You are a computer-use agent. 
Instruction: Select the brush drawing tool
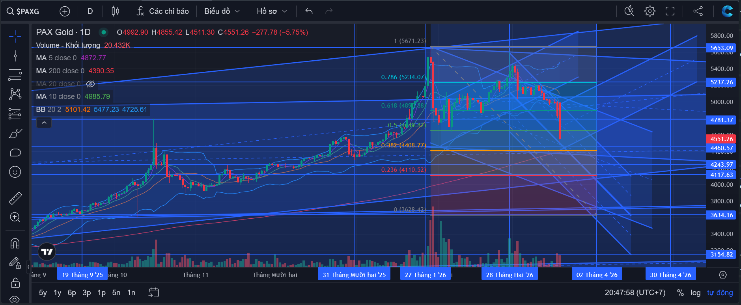tap(15, 134)
